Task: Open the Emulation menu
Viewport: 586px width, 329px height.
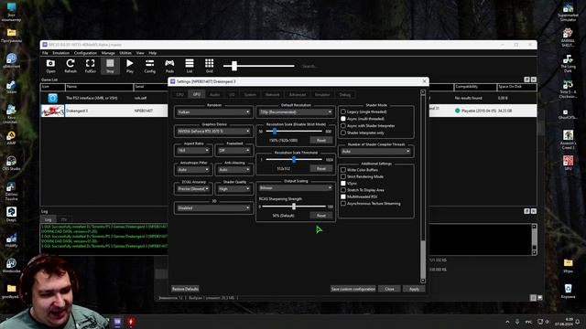Action: pos(61,53)
